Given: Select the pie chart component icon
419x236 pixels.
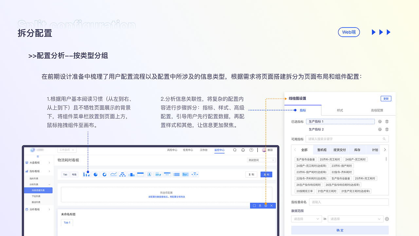Looking at the screenshot, I should click(x=96, y=174).
